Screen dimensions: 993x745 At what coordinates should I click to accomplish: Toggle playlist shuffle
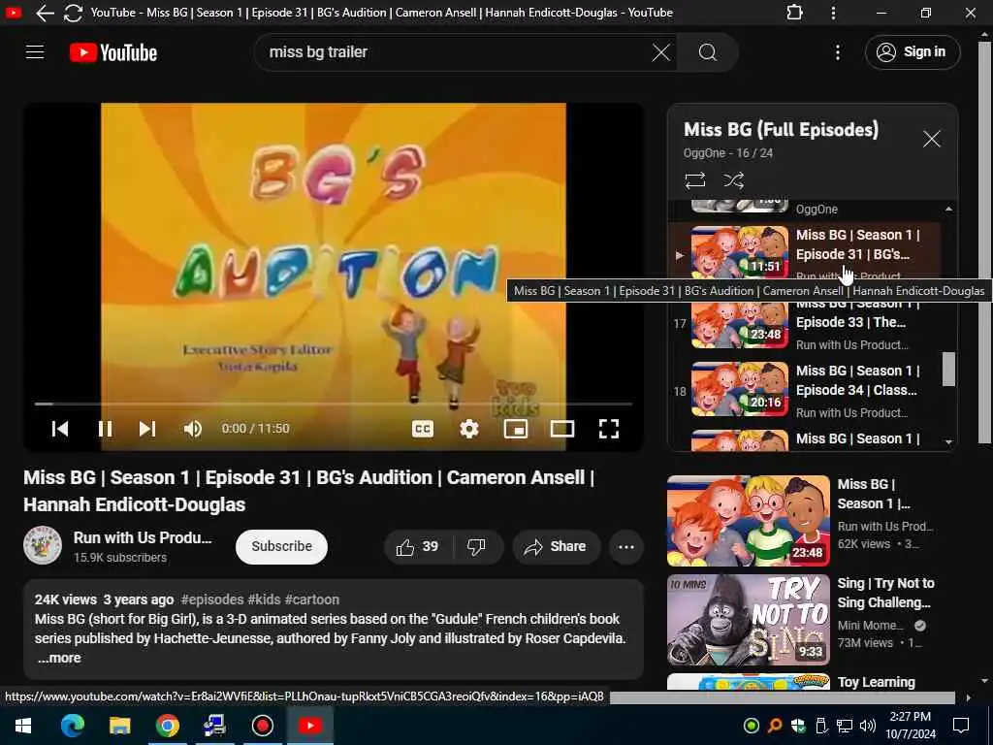pos(733,180)
